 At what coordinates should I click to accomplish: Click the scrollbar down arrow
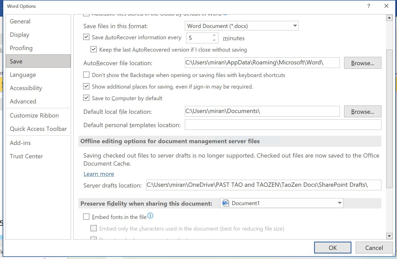[x=389, y=236]
